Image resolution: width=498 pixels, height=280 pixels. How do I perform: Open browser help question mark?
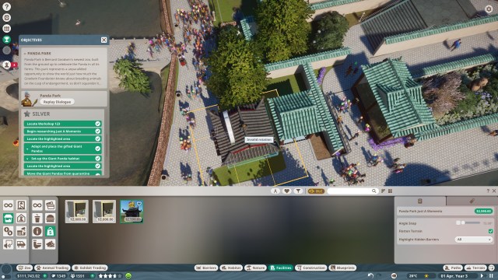coord(488,191)
